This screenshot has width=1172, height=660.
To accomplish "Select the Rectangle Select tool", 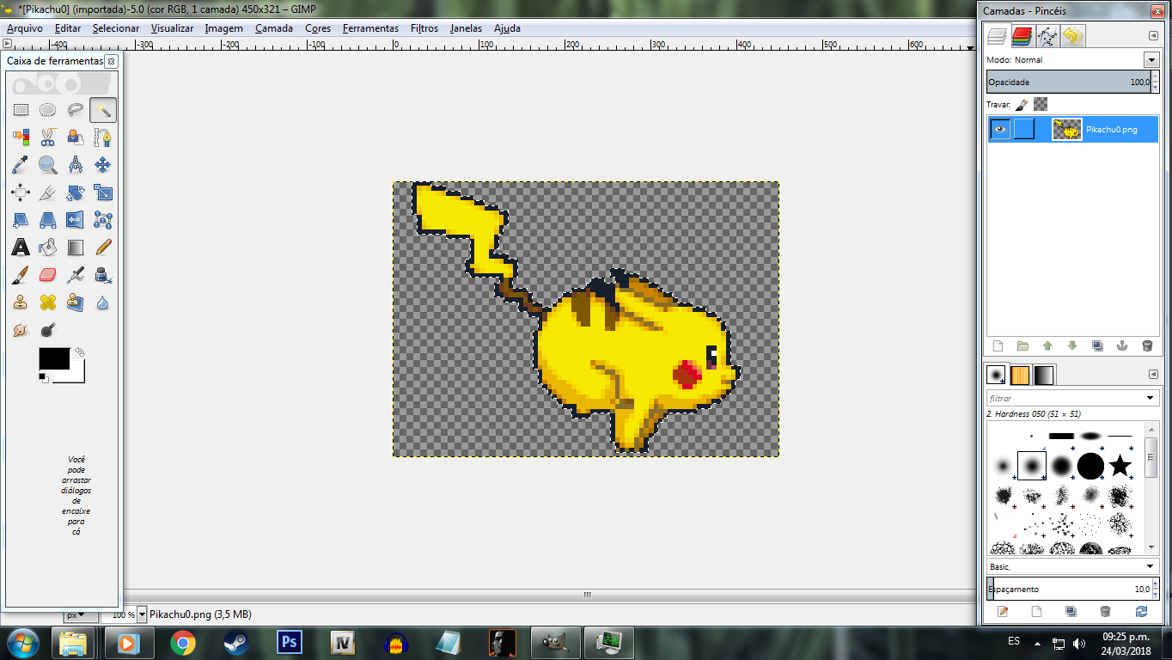I will (x=21, y=110).
